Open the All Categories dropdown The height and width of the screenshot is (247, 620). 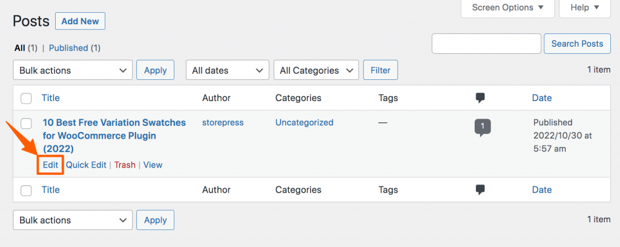(316, 70)
